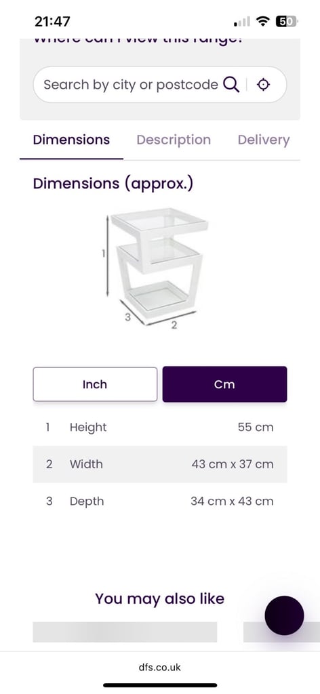Tap the magnifying glass search icon

click(x=231, y=84)
